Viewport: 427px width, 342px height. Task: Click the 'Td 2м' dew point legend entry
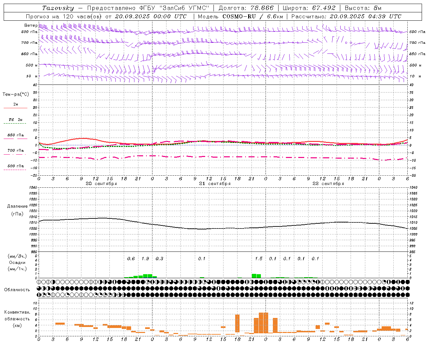point(16,120)
